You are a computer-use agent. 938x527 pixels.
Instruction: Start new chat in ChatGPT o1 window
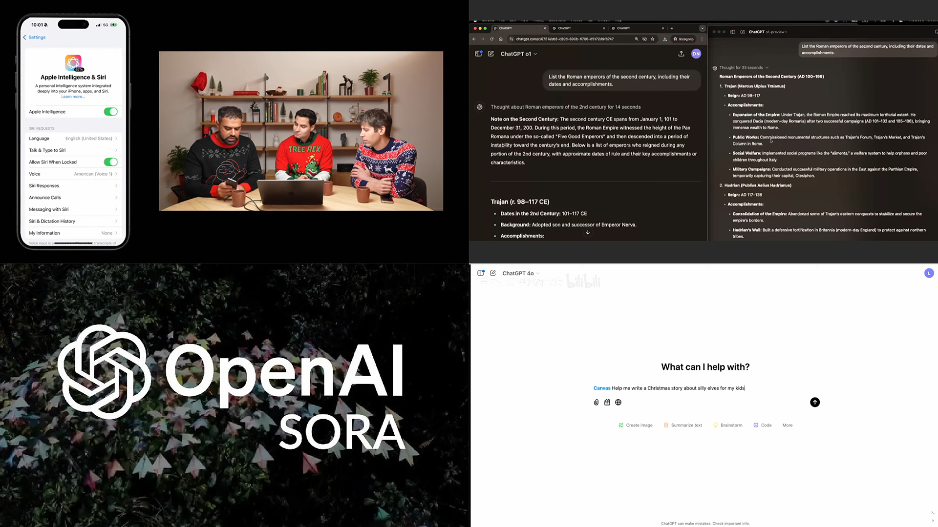click(490, 54)
